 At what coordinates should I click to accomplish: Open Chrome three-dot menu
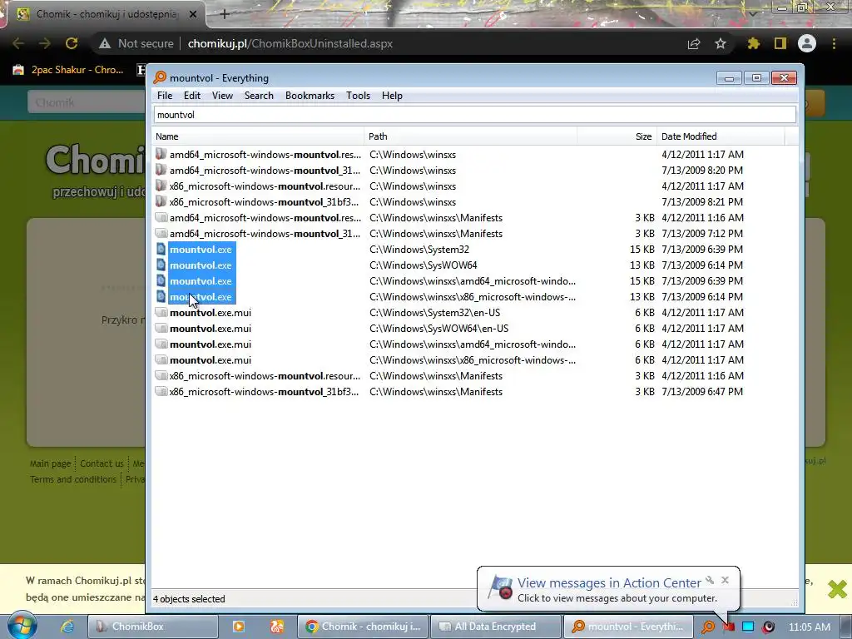(x=834, y=43)
